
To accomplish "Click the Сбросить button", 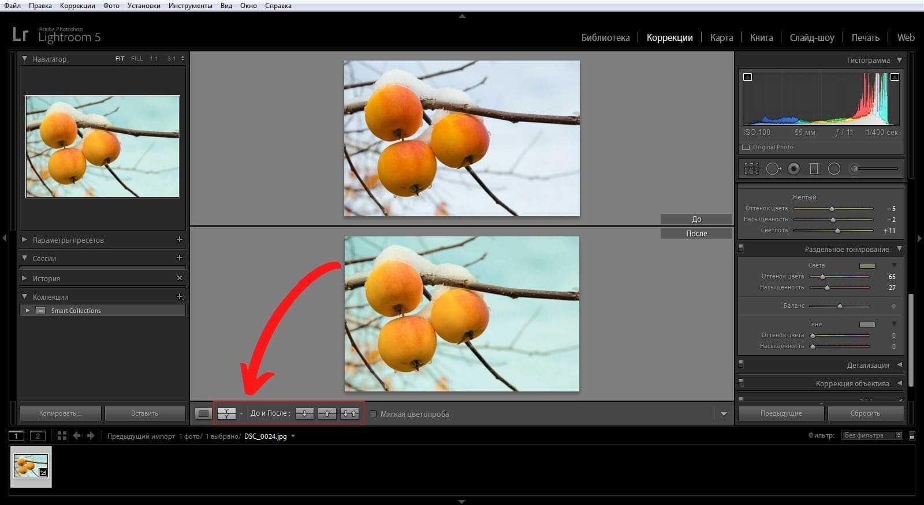I will 865,413.
